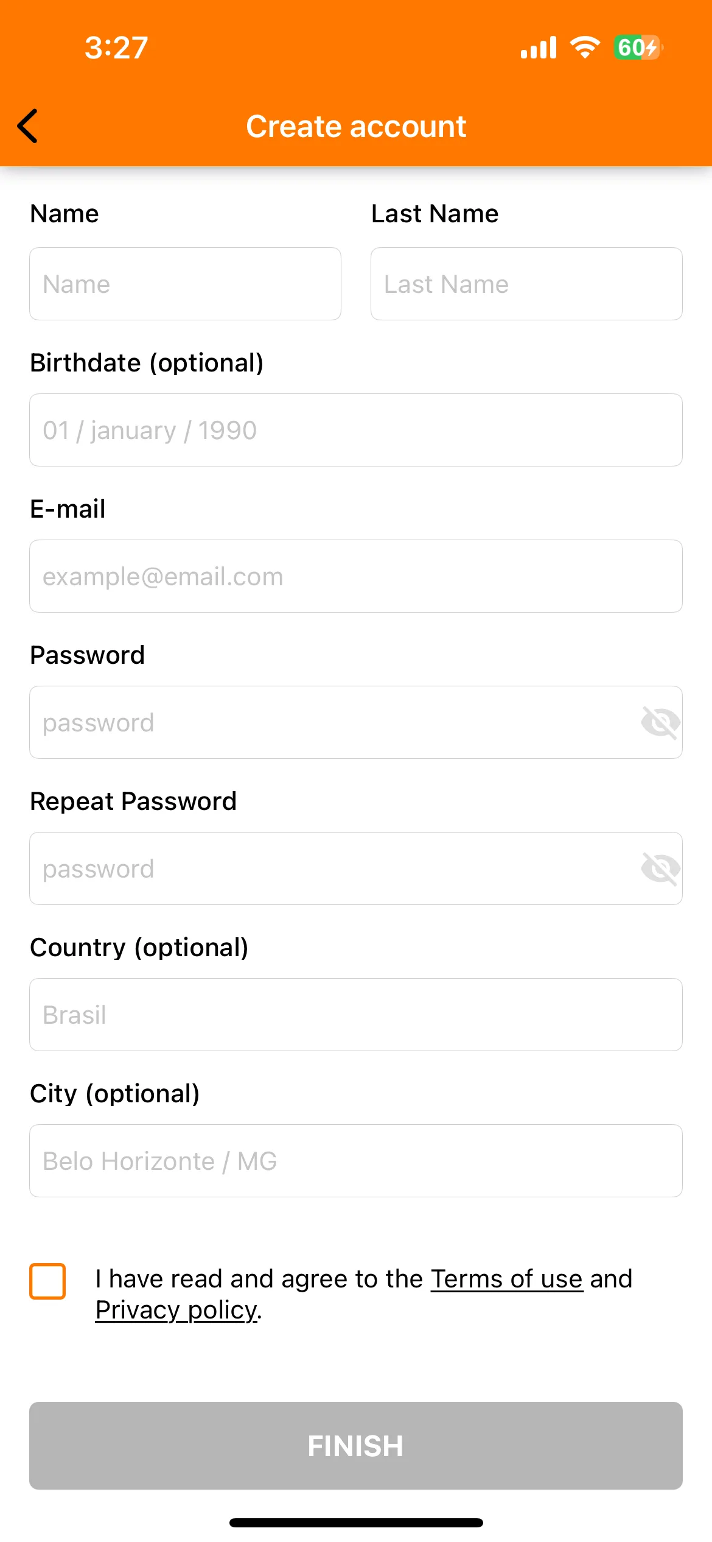This screenshot has width=712, height=1542.
Task: Open the City selection field
Action: point(356,1161)
